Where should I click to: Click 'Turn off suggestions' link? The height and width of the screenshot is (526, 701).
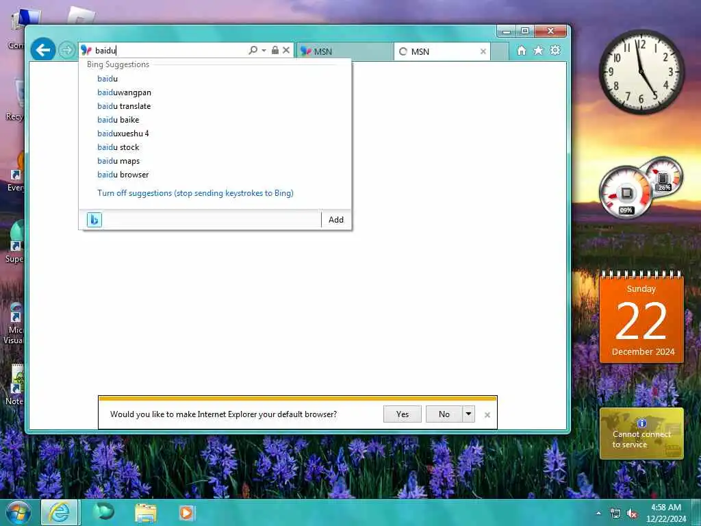click(195, 193)
